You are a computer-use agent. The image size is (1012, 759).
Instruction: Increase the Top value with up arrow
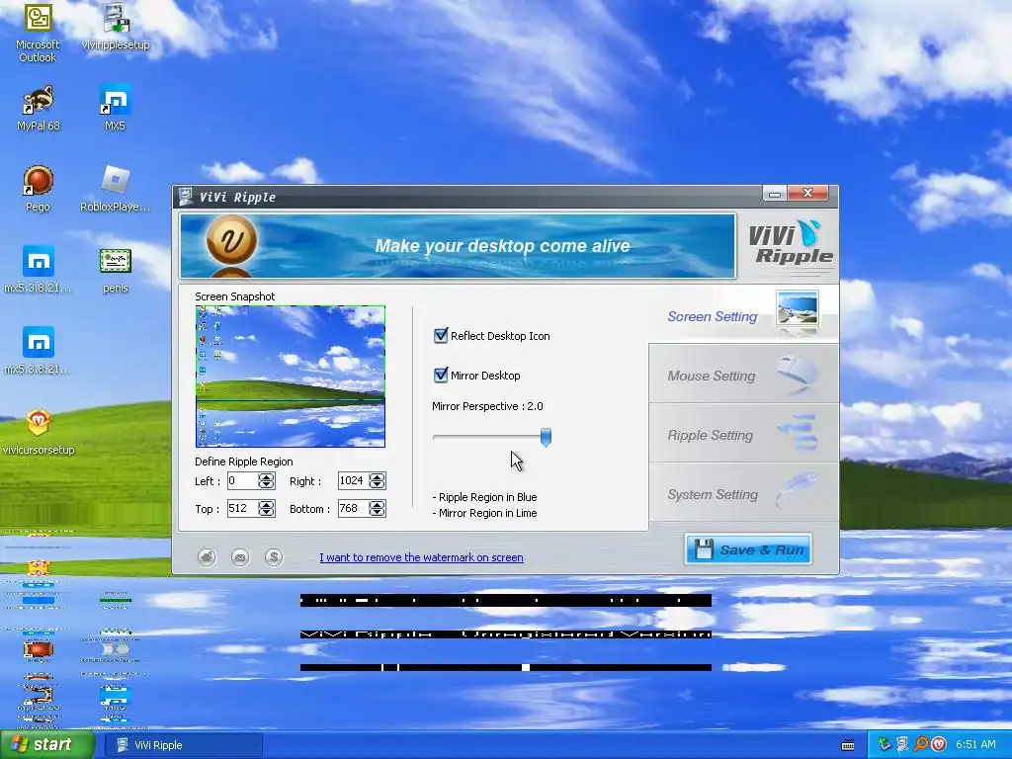coord(266,504)
